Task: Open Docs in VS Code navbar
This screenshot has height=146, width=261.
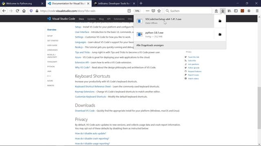Action: coord(81,19)
